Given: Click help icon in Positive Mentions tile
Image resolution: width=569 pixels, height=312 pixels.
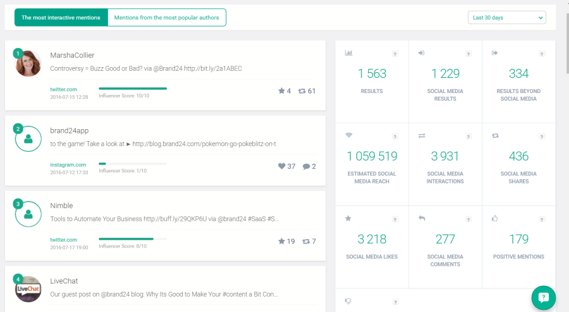Looking at the screenshot, I should point(541,220).
